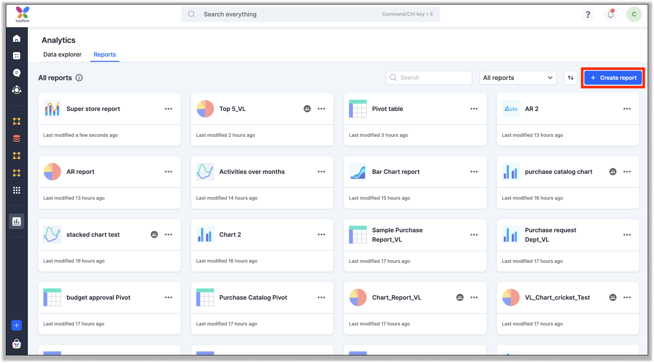Click the Kissflow logo
This screenshot has width=654, height=363.
(x=22, y=15)
